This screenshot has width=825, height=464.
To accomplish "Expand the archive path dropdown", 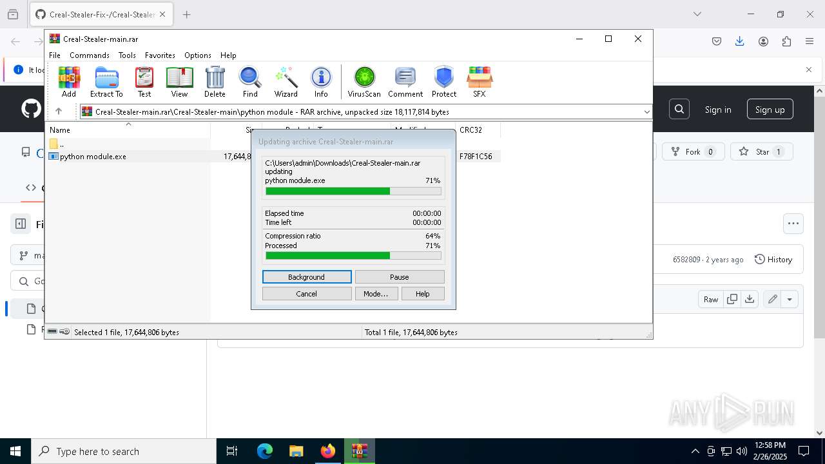I will point(646,112).
